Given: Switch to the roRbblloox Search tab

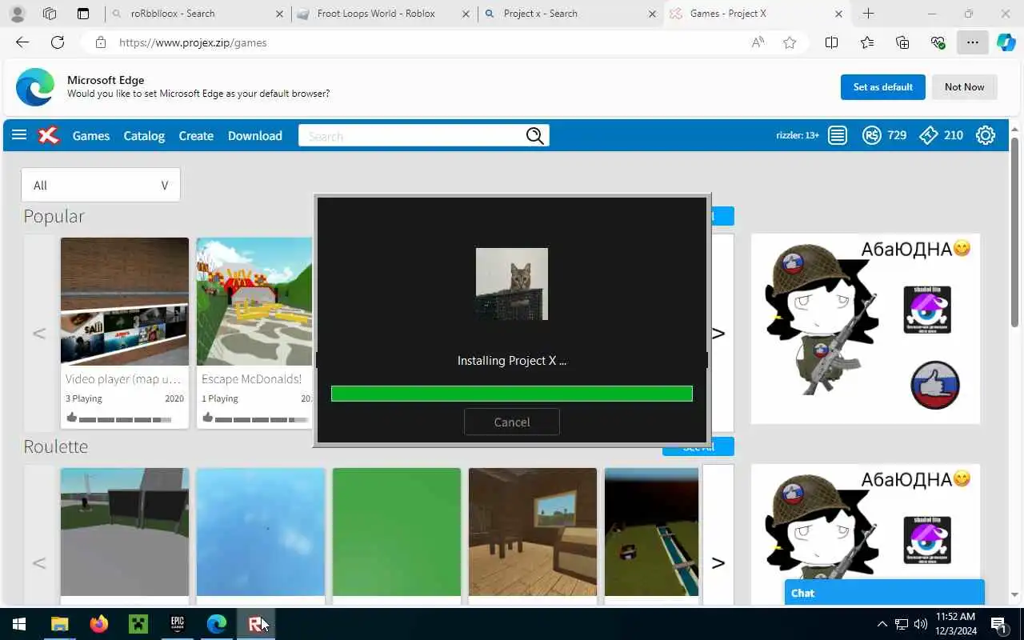Looking at the screenshot, I should coord(198,14).
